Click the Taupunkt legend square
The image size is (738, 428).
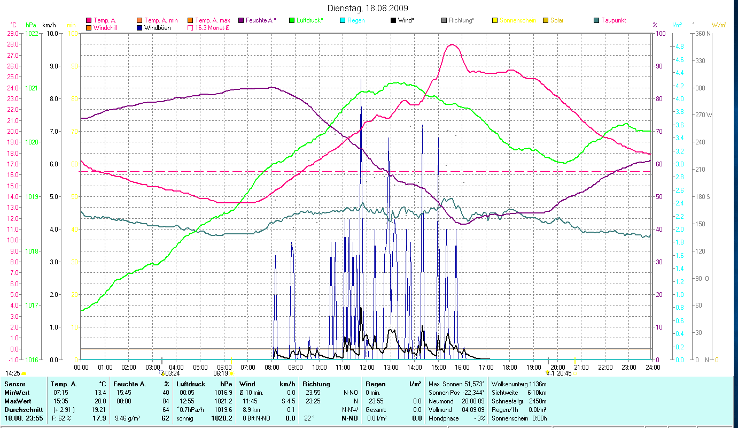point(596,20)
